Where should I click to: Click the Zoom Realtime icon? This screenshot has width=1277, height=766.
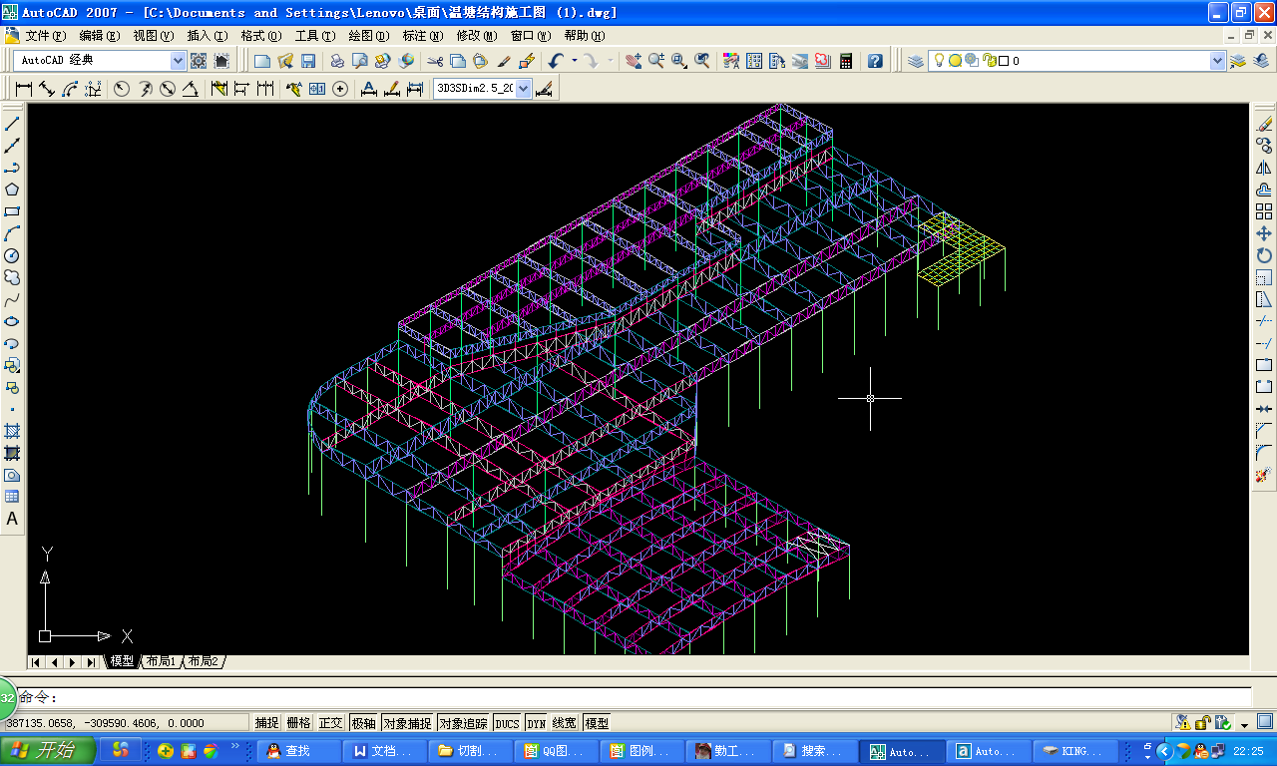click(656, 61)
